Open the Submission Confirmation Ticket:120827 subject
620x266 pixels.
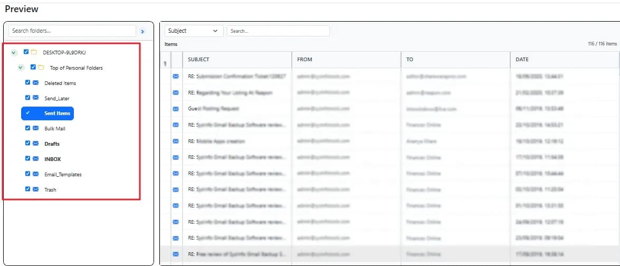coord(237,77)
